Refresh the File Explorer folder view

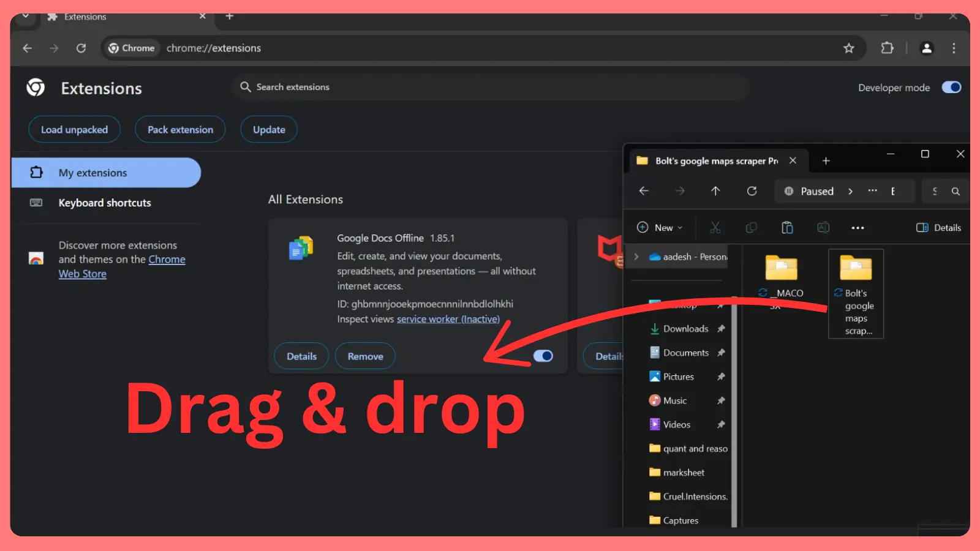tap(752, 191)
